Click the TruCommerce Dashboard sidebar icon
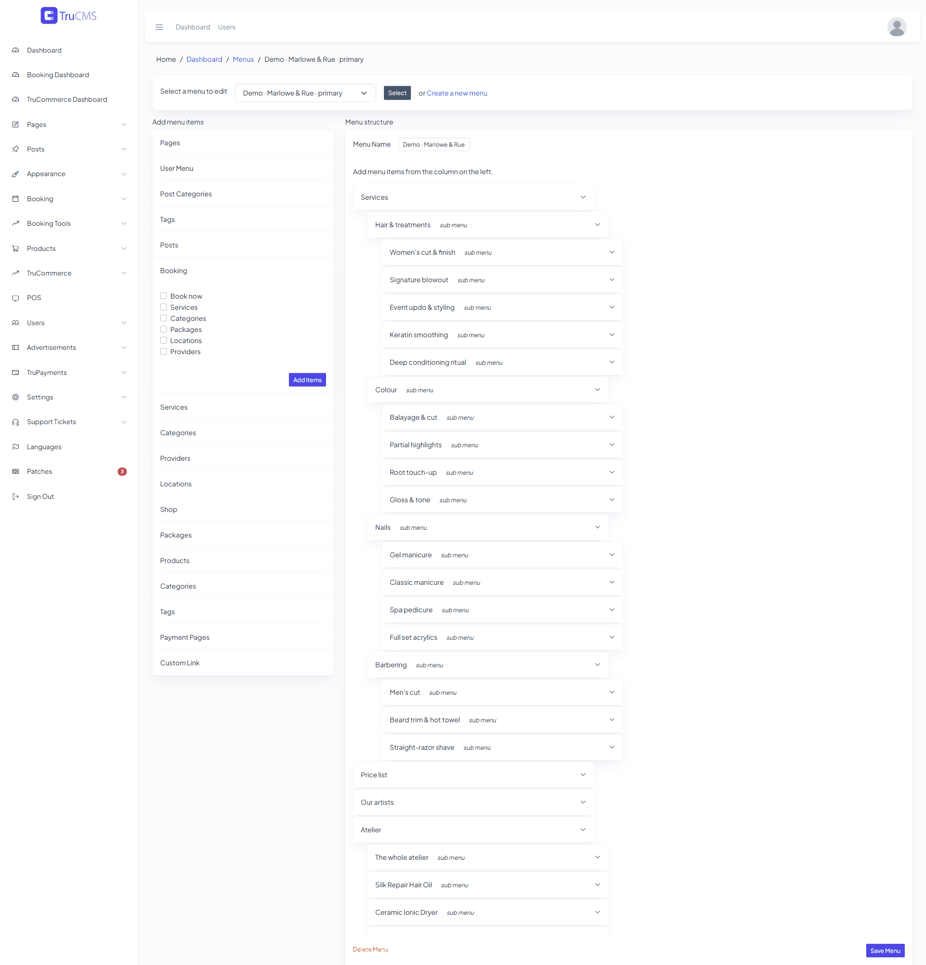Image resolution: width=926 pixels, height=965 pixels. [16, 99]
